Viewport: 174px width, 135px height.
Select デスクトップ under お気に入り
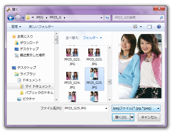coord(29,49)
